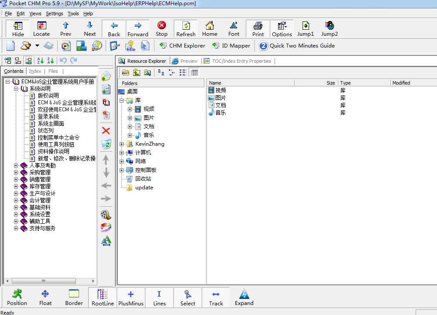Screen dimensions: 437x315
Task: Expand the 采购管理 tree node
Action: click(x=16, y=172)
